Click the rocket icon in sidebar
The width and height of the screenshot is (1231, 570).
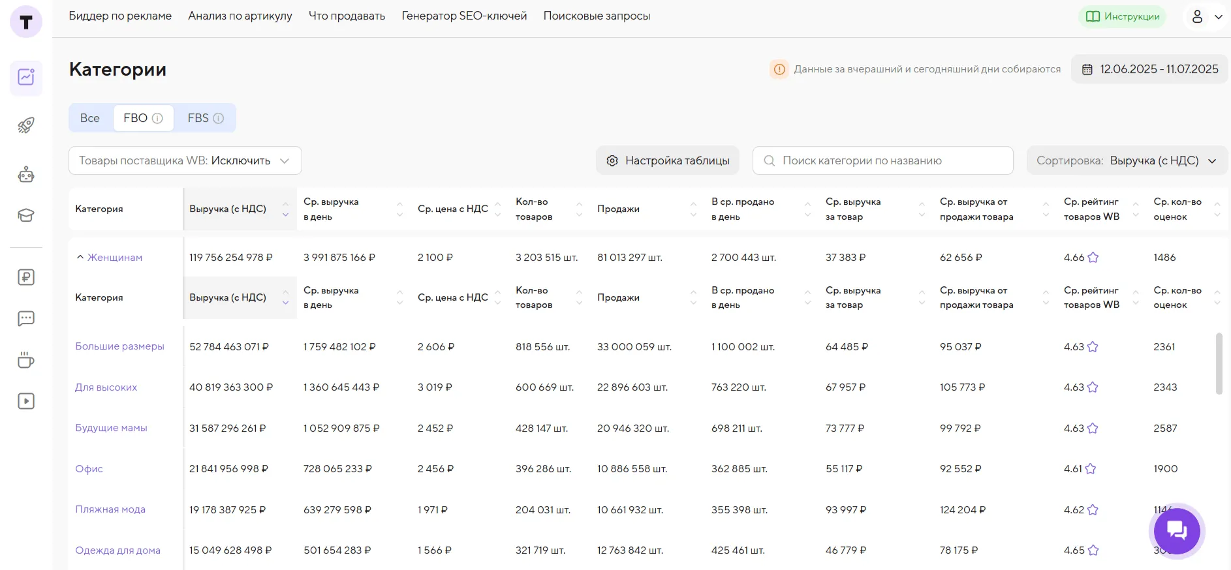click(x=26, y=125)
